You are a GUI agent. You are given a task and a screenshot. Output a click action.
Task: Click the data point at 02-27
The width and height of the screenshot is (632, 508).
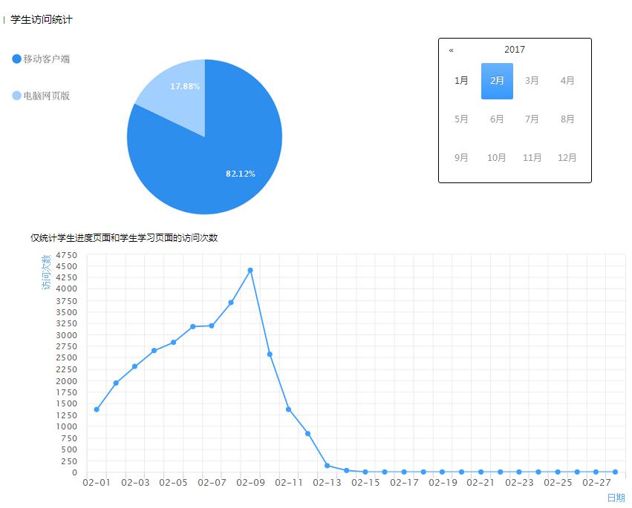(x=596, y=472)
